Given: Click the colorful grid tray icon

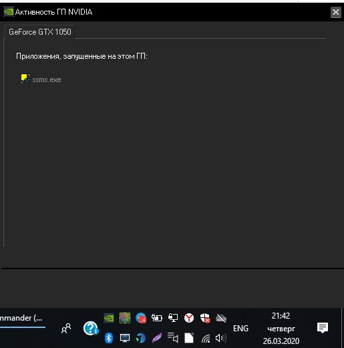Looking at the screenshot, I should coord(125,318).
